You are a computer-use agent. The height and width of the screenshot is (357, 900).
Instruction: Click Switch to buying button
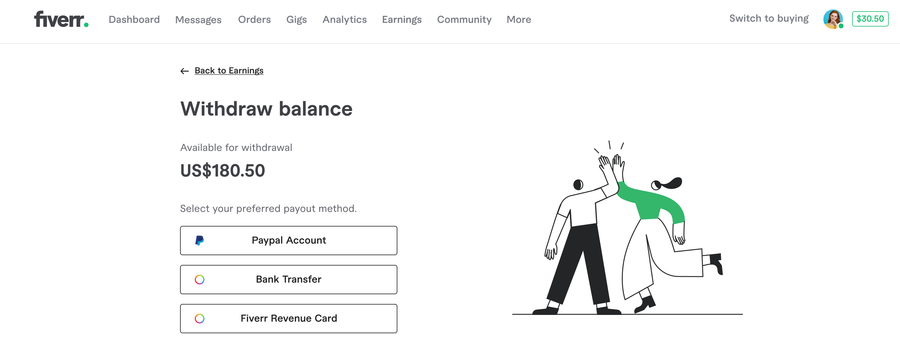[768, 19]
